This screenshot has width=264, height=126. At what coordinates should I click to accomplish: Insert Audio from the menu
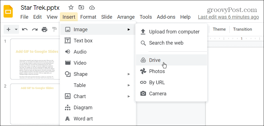pyautogui.click(x=98, y=52)
